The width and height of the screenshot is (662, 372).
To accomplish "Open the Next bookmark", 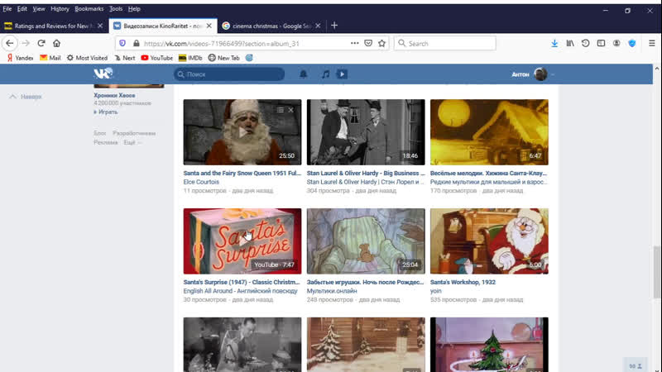I will 125,58.
